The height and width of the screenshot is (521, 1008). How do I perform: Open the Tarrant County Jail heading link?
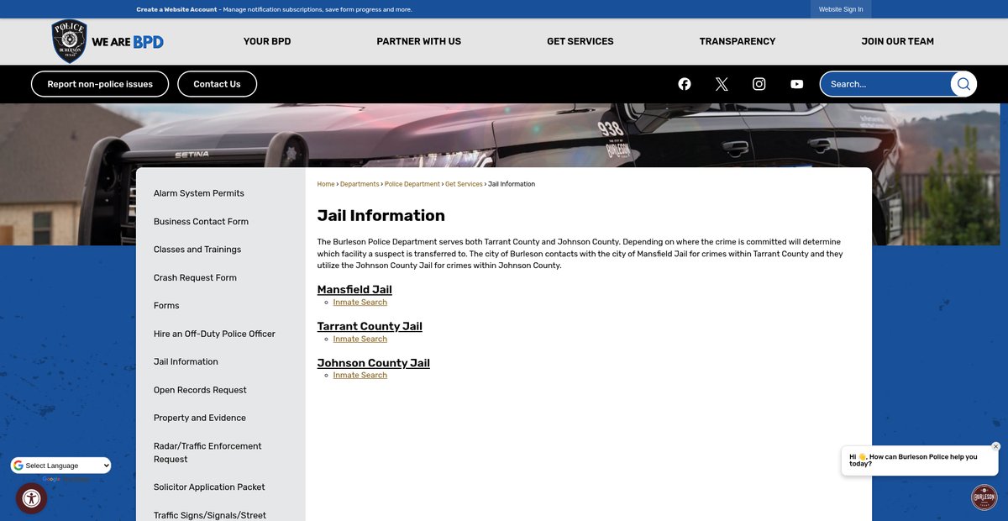coord(370,326)
